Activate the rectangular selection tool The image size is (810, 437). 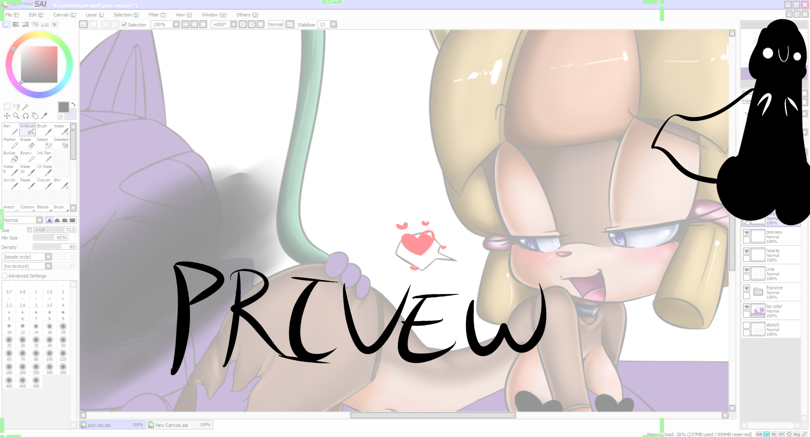pos(7,107)
